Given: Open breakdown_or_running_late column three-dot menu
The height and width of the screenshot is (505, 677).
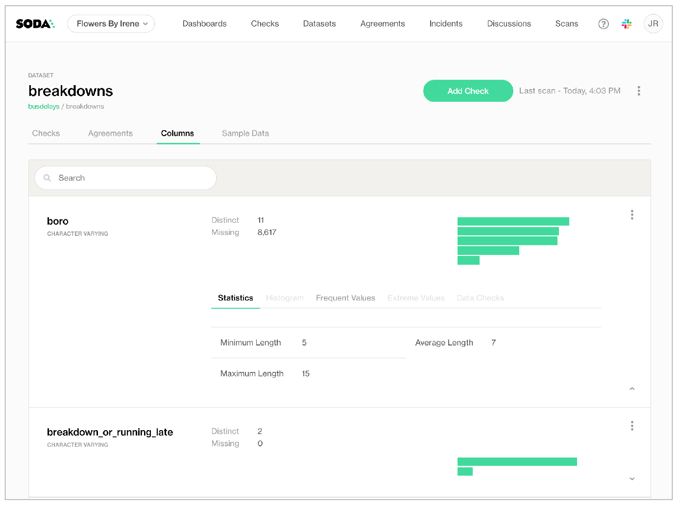Looking at the screenshot, I should coord(631,426).
